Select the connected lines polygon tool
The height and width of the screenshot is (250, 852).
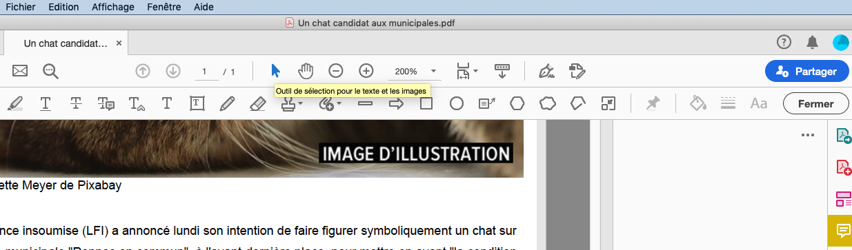coord(578,103)
